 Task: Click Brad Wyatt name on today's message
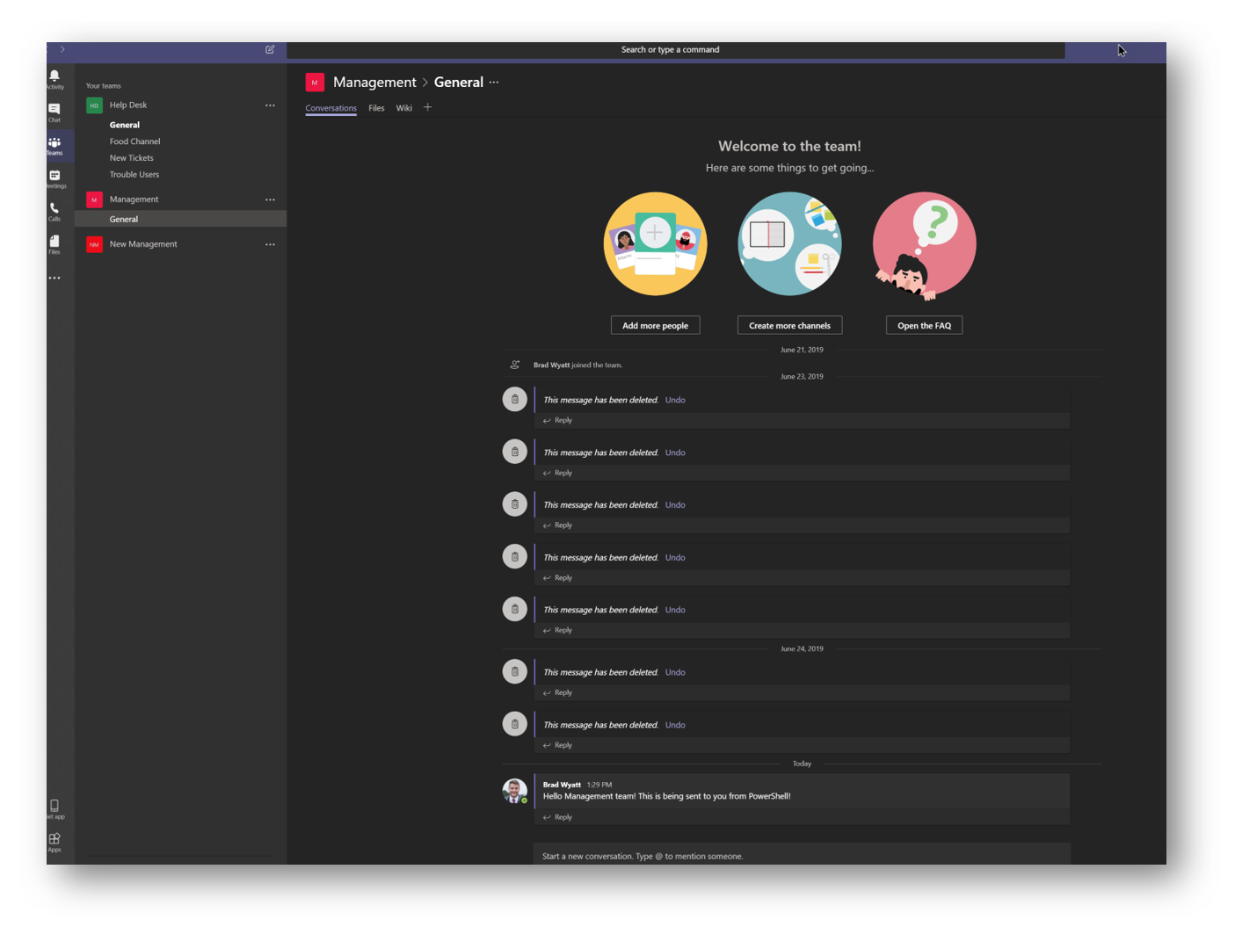(562, 785)
